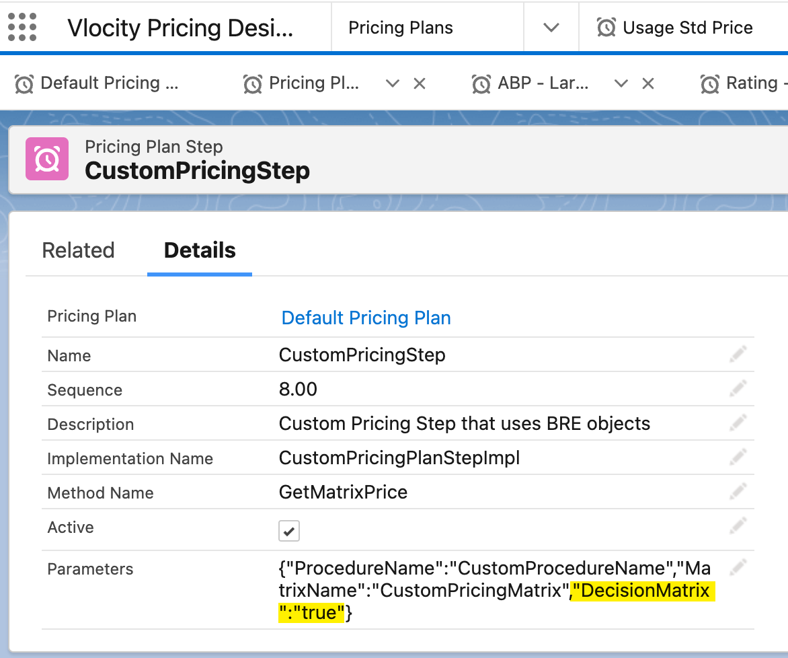Viewport: 788px width, 658px height.
Task: Open the Pricing Plans navigation dropdown arrow
Action: click(x=551, y=27)
